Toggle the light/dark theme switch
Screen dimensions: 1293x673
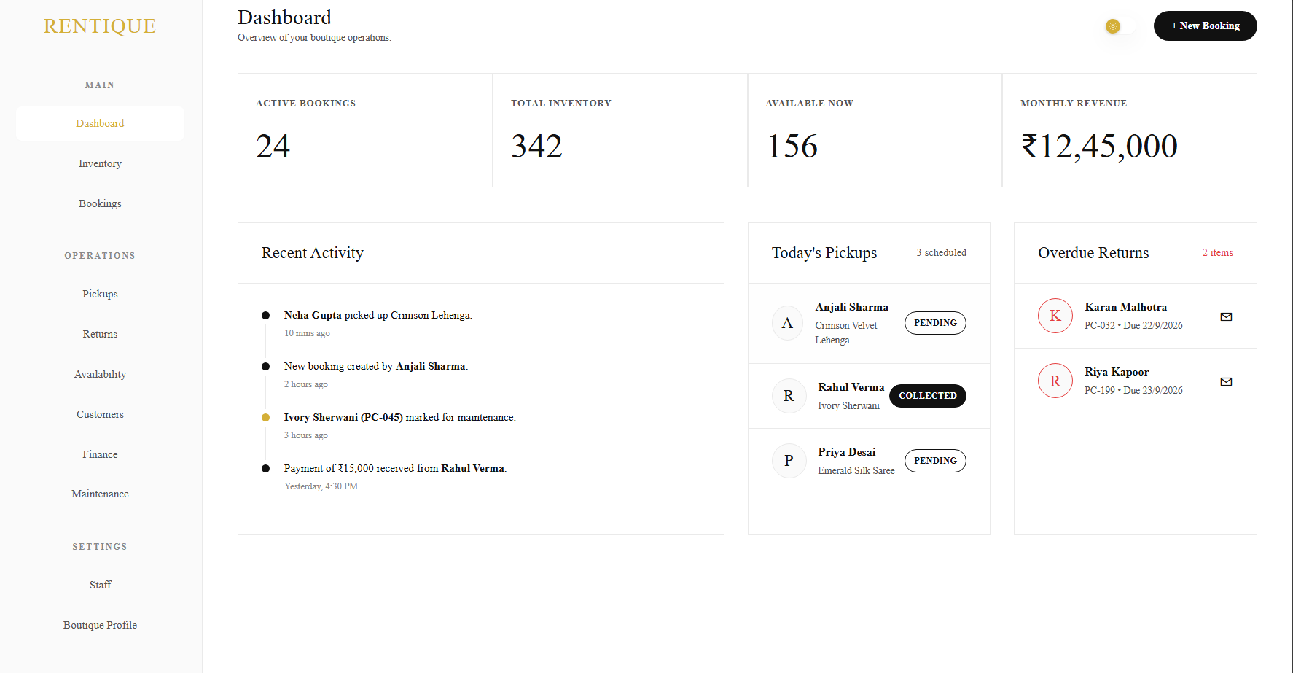point(1120,26)
